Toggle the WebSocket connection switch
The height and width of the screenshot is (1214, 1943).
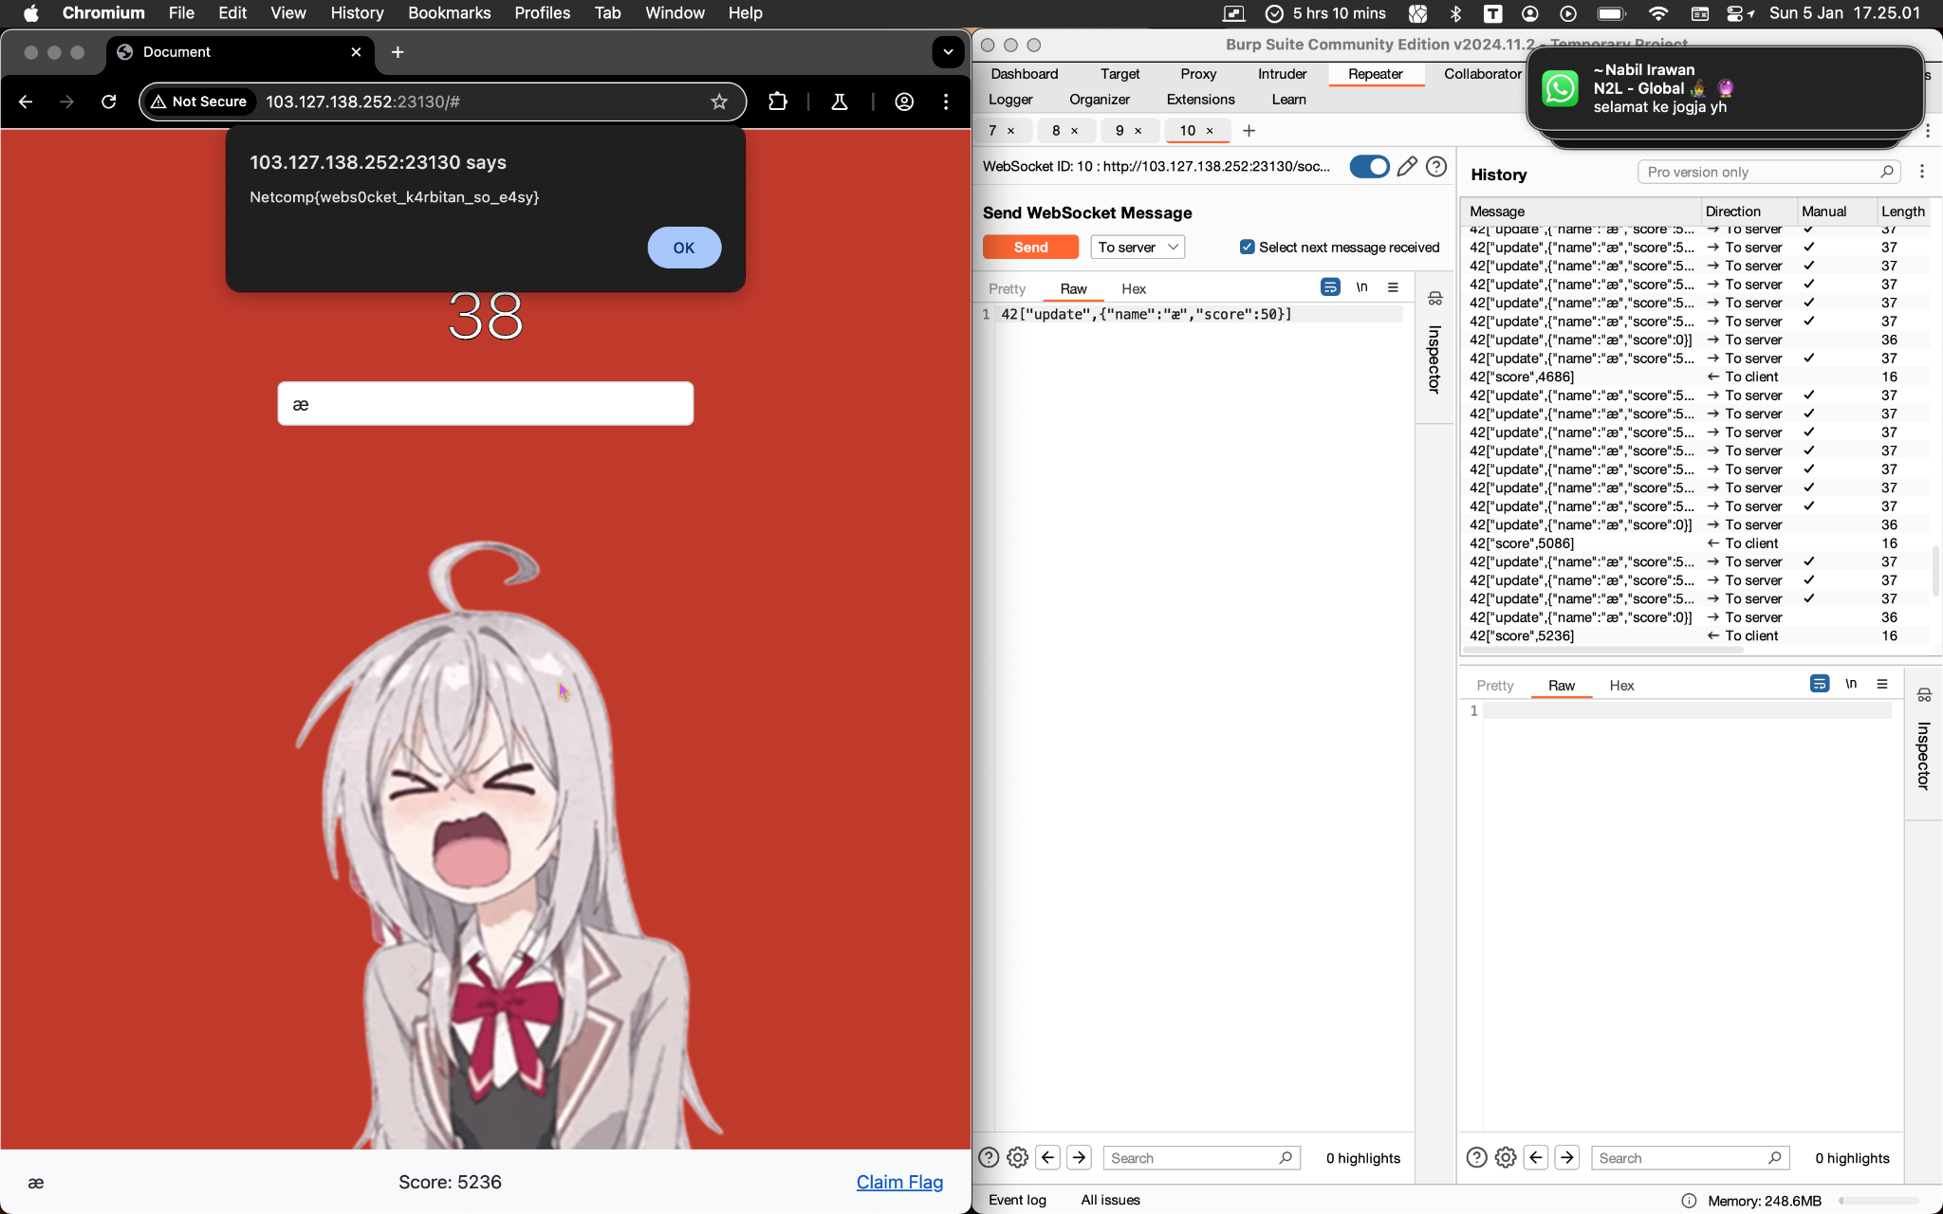click(x=1369, y=167)
